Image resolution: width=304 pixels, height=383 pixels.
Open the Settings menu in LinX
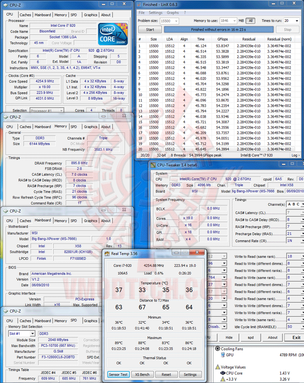point(155,13)
